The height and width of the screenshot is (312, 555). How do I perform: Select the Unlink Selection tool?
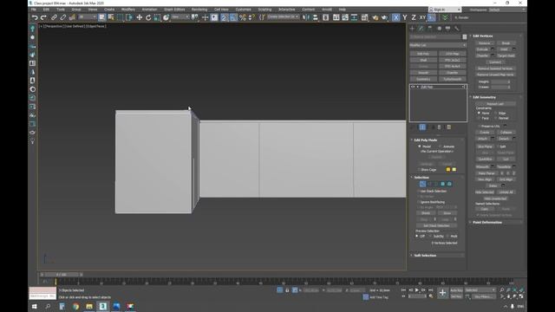(63, 17)
